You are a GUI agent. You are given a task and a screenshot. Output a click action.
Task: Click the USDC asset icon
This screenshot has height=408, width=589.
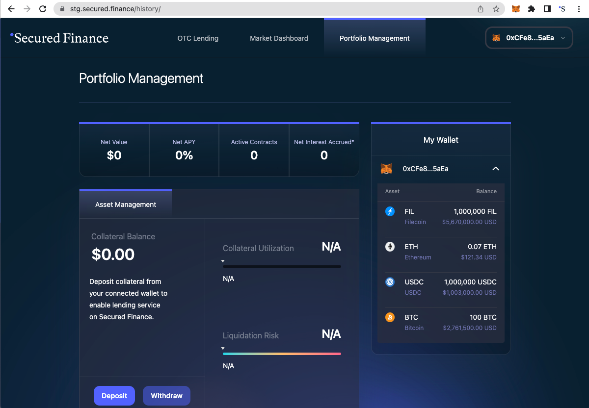click(390, 282)
